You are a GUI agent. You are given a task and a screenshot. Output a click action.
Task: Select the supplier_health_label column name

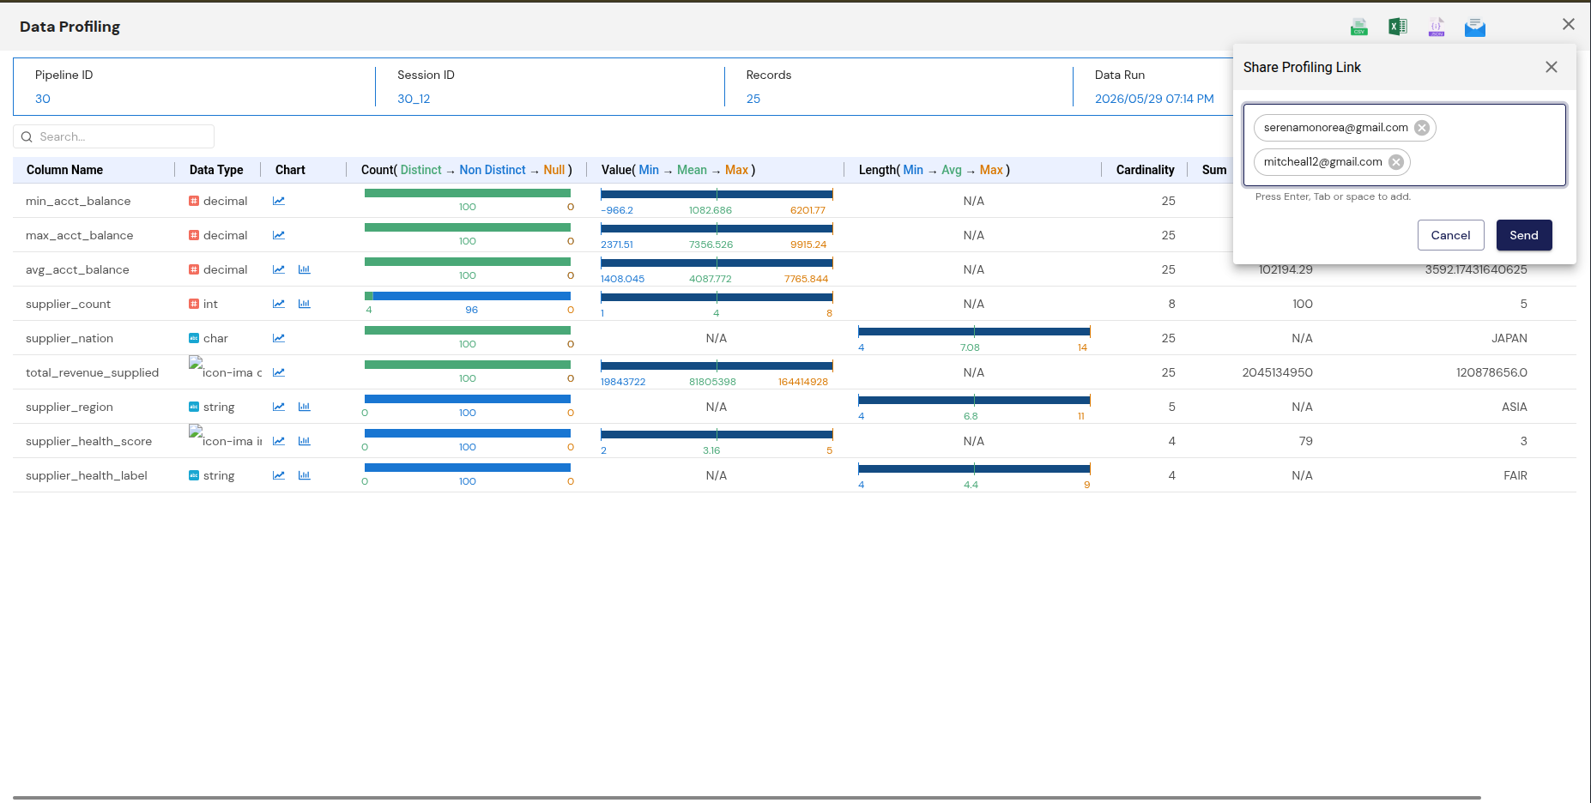[87, 475]
